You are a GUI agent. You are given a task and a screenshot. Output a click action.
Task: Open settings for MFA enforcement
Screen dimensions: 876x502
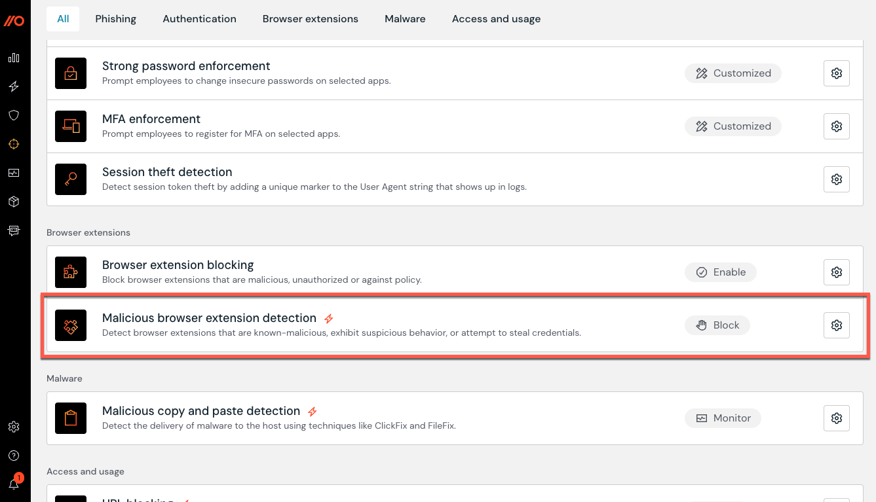point(836,126)
